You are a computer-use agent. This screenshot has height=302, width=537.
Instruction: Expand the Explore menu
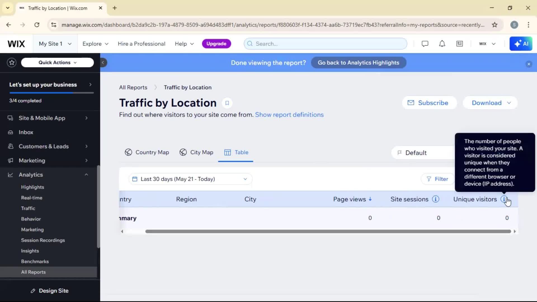coord(95,44)
